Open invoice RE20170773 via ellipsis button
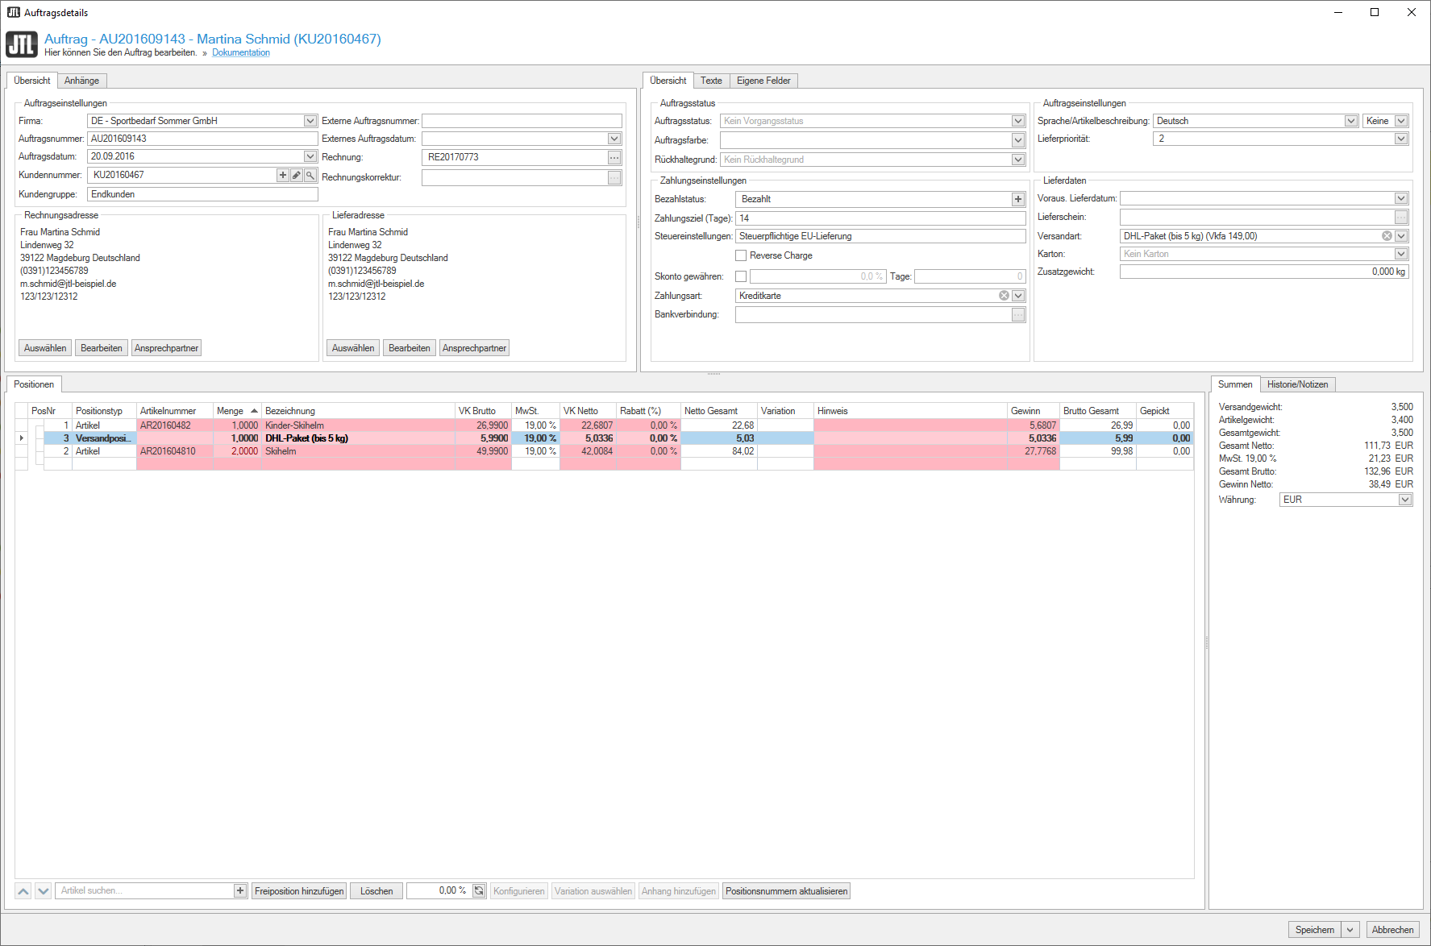The image size is (1431, 946). tap(614, 157)
